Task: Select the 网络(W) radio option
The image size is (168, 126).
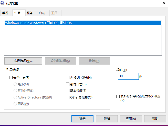Action: 15,104
